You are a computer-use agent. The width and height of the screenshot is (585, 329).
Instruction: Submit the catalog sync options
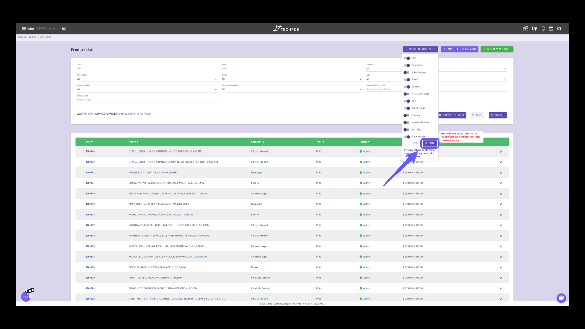(430, 143)
